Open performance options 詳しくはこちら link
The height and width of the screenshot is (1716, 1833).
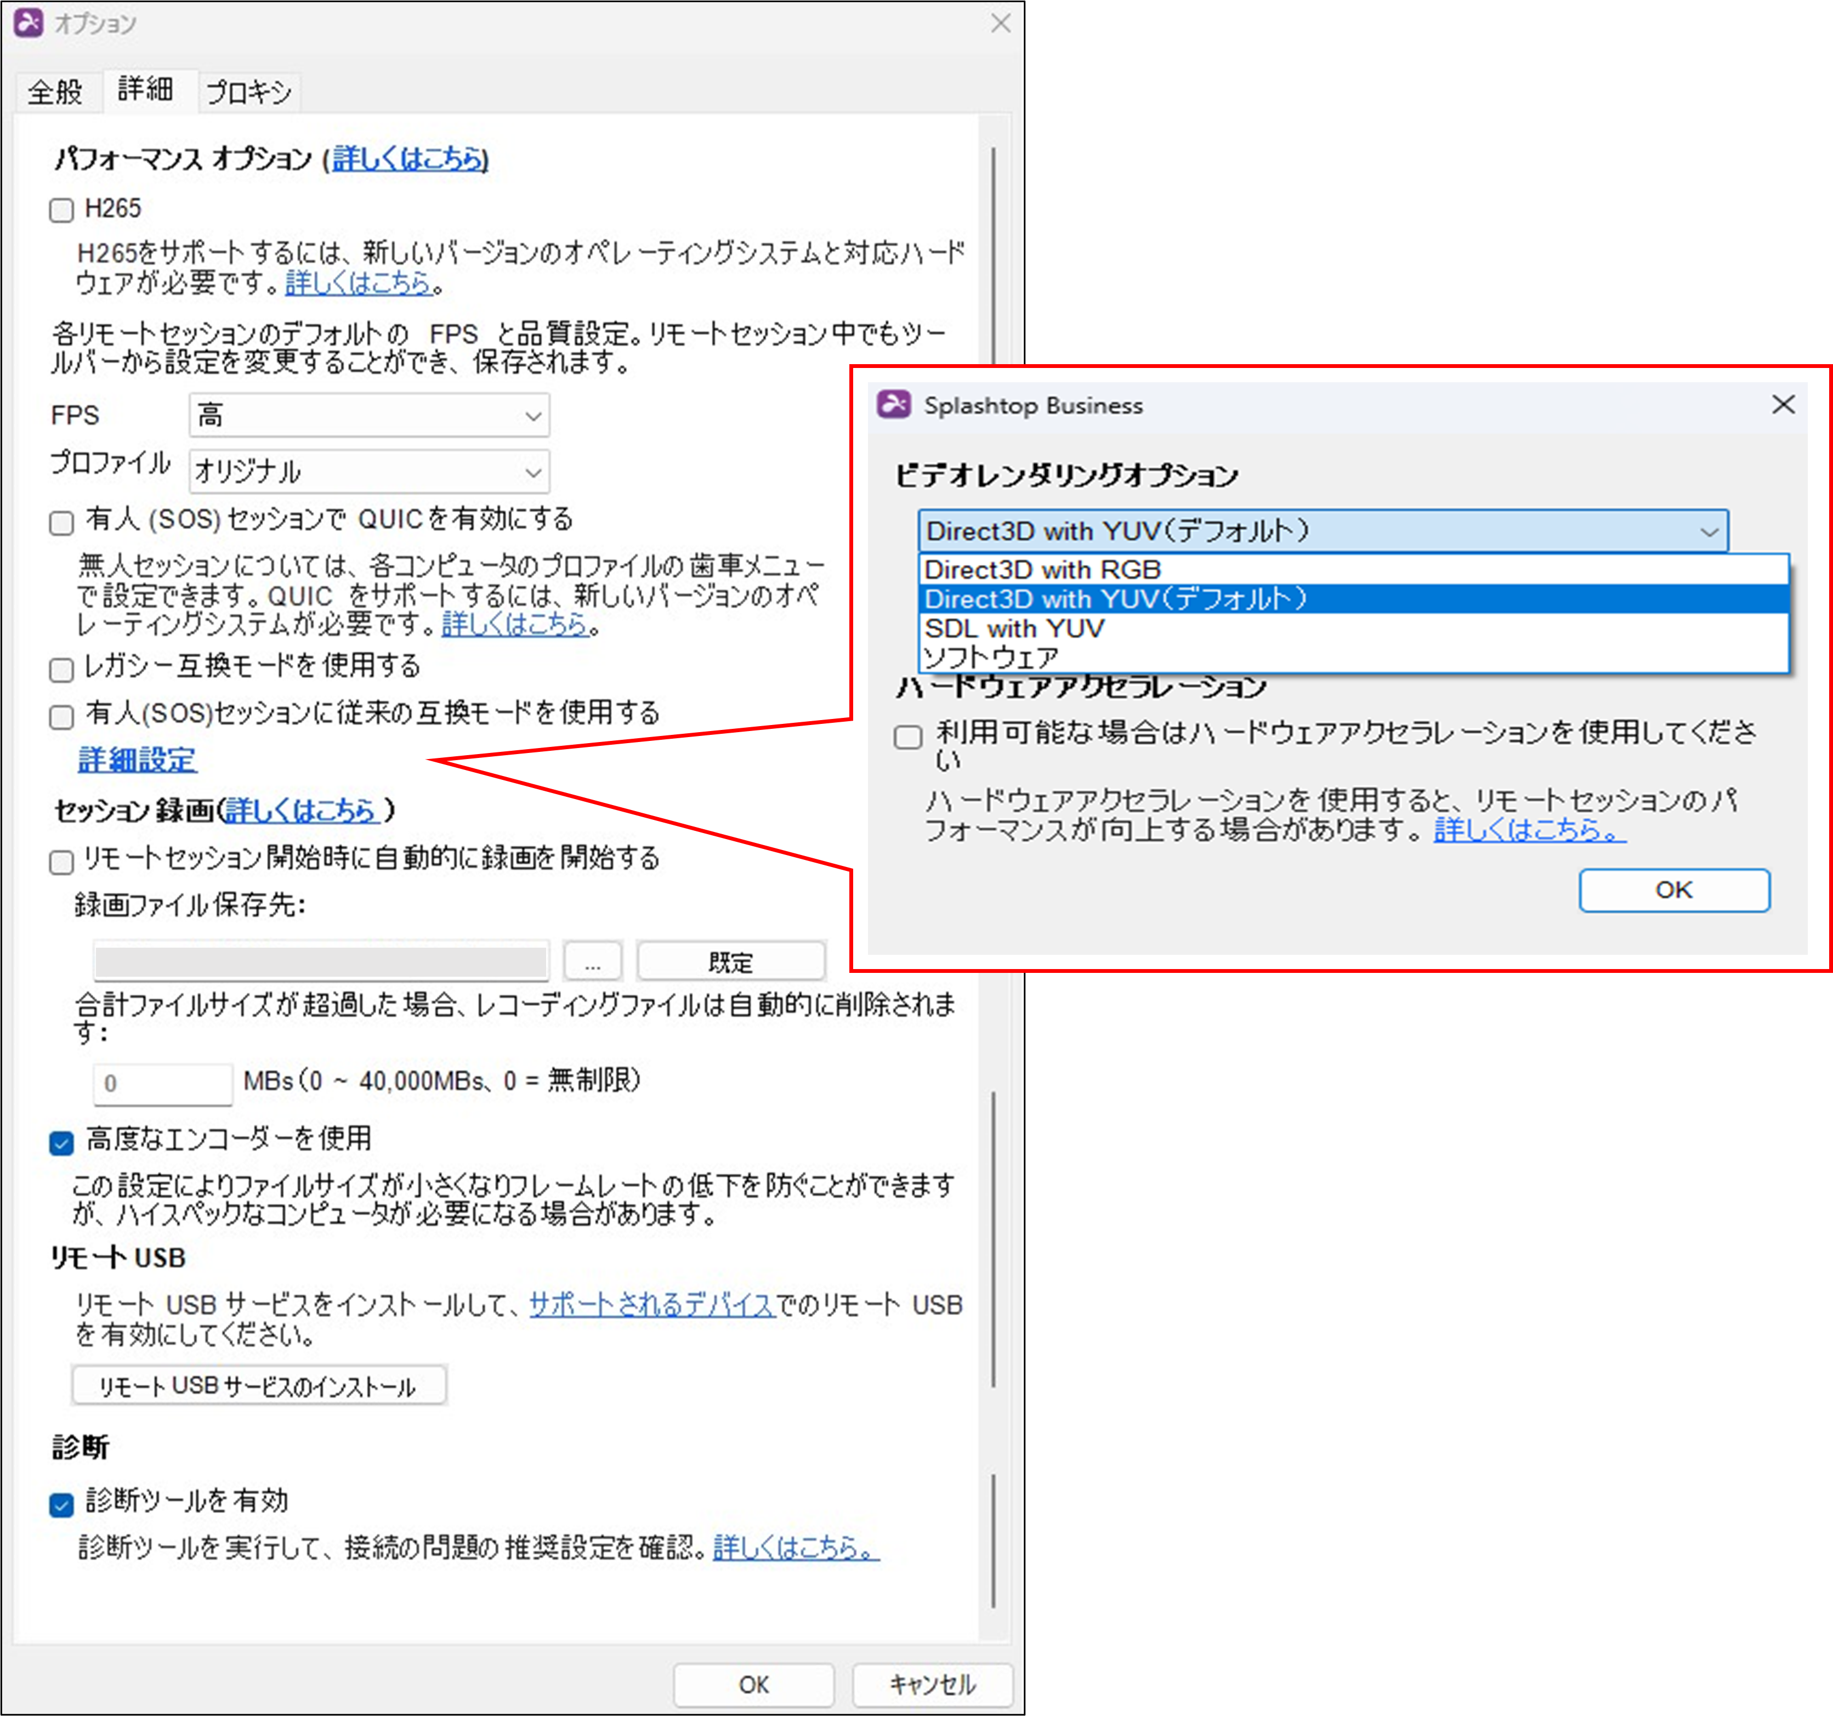[410, 158]
